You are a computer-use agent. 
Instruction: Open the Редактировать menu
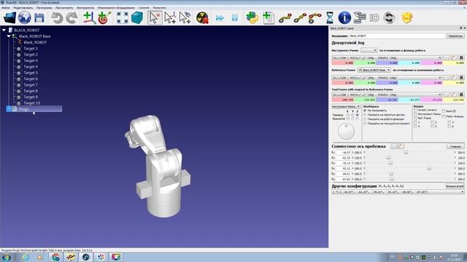pos(23,8)
